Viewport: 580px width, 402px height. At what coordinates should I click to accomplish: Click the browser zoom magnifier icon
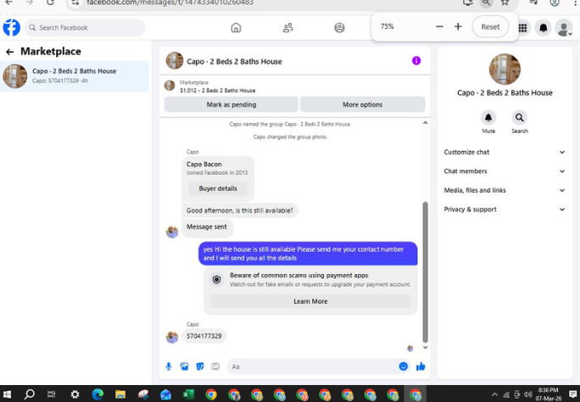point(486,3)
